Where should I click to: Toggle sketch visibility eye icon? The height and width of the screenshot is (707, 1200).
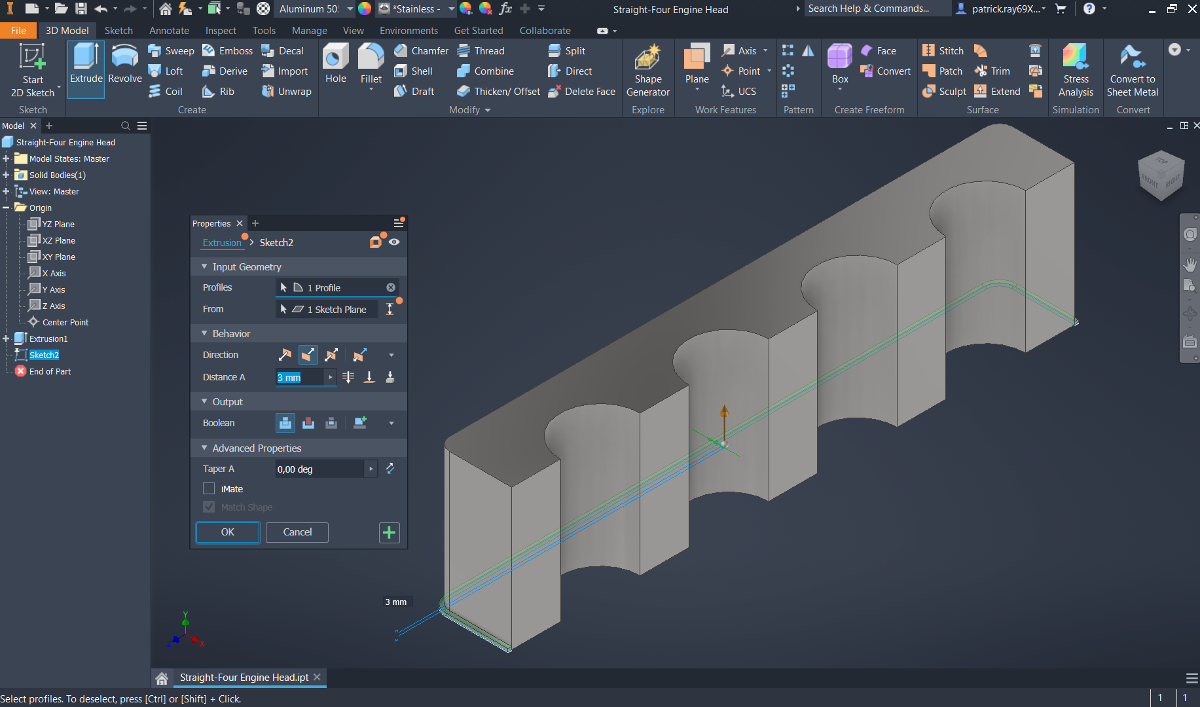394,242
